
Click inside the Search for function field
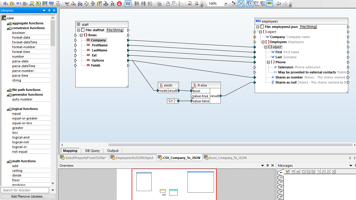pos(25,190)
